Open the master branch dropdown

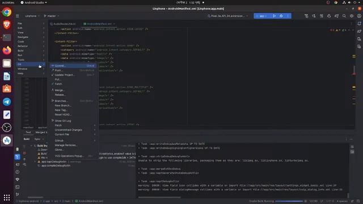(x=52, y=16)
